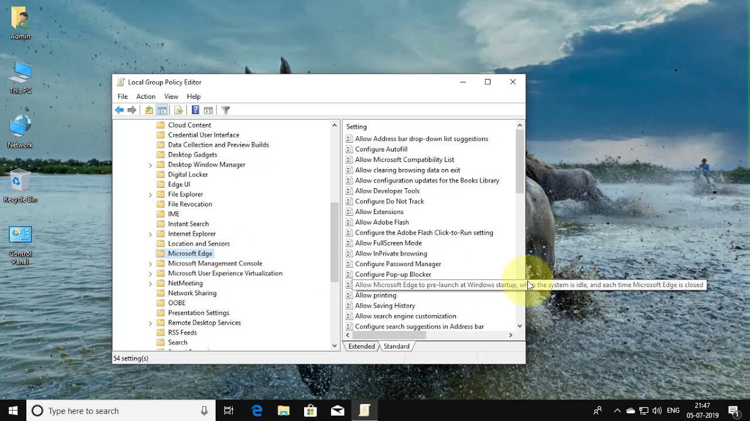Click the Export List toolbar icon
This screenshot has height=421, width=750.
(179, 110)
